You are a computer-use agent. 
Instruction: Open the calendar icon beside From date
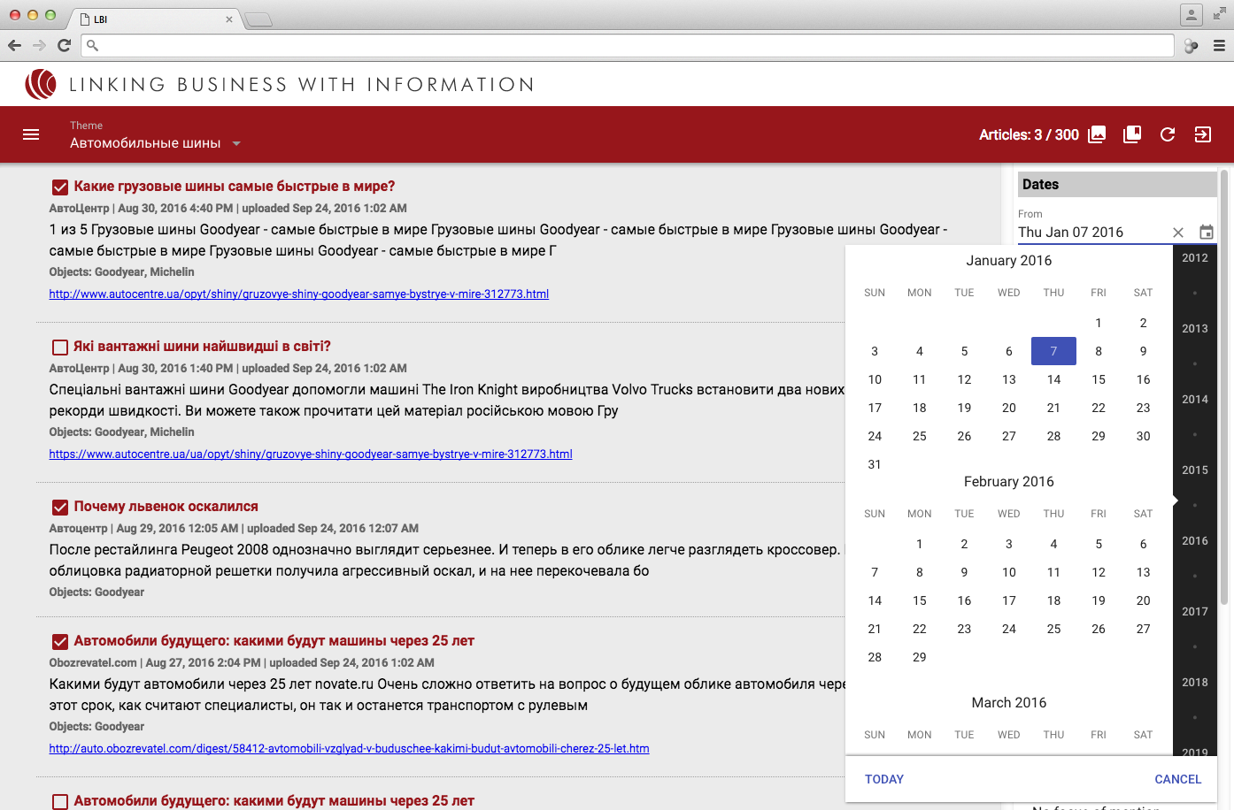[1207, 232]
